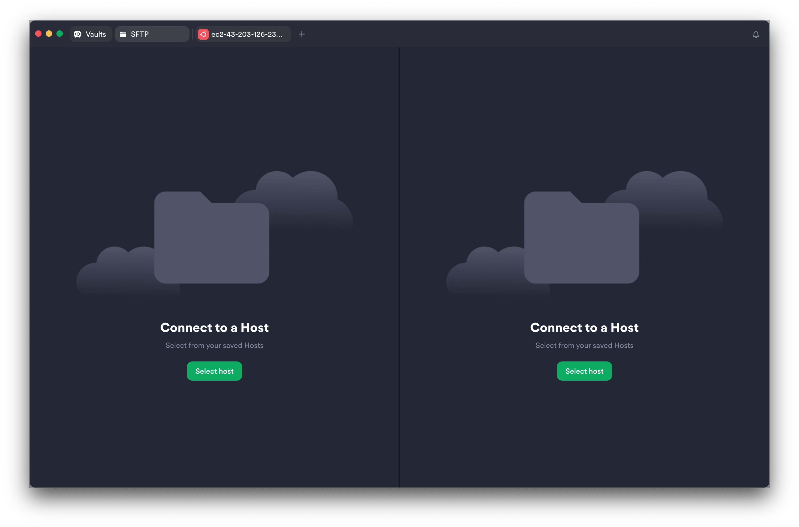Open the Vaults tab
The image size is (799, 527).
(91, 34)
